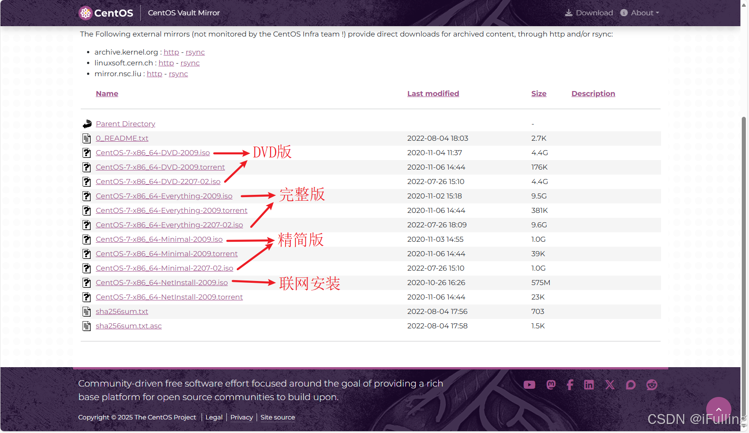
Task: Click the Parent Directory back-arrow icon
Action: 87,124
